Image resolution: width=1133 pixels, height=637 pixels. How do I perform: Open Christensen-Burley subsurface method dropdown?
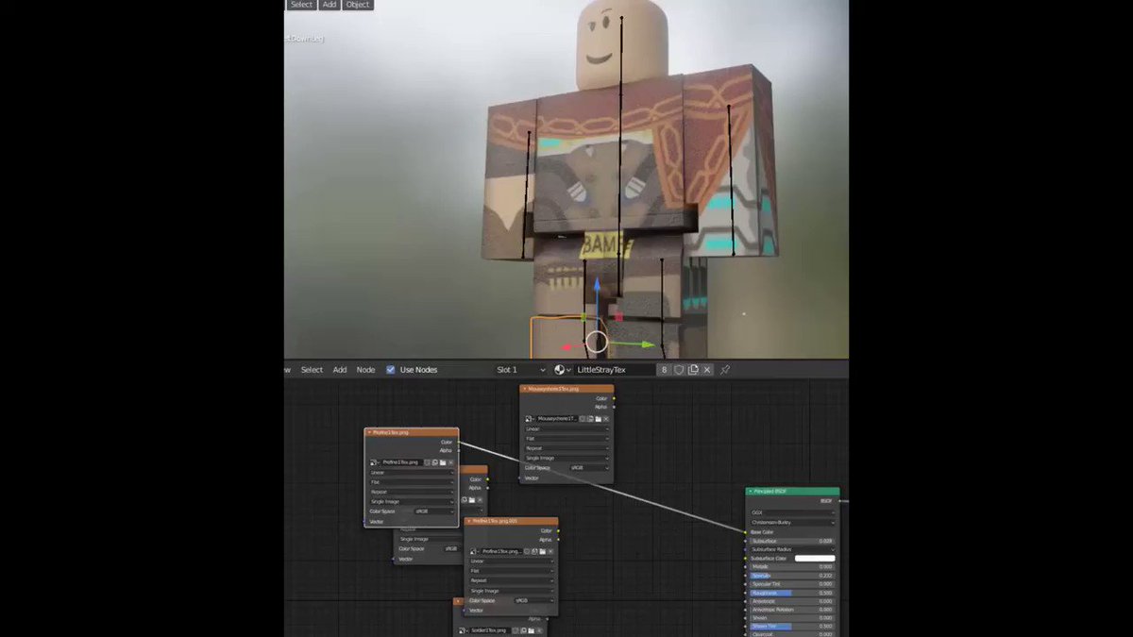pos(793,523)
